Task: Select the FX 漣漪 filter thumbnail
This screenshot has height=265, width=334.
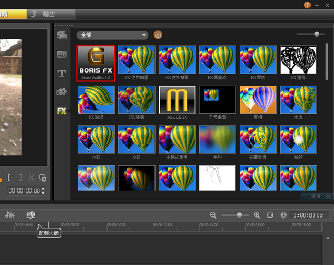Action: 137,100
